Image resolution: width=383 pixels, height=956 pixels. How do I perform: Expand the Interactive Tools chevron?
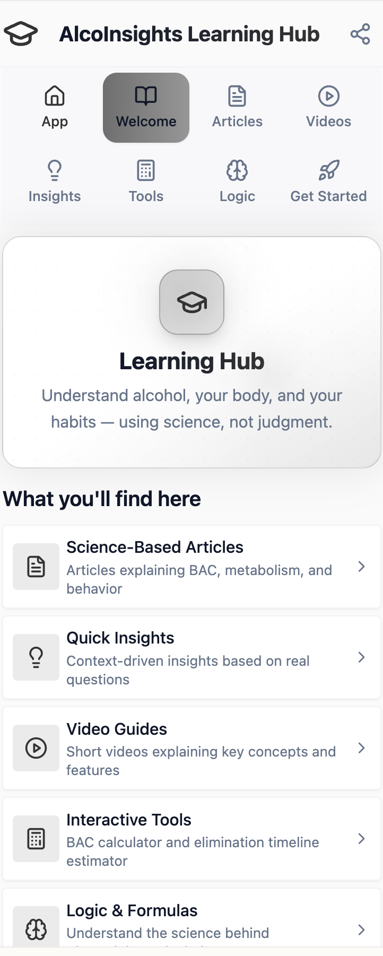pos(361,839)
